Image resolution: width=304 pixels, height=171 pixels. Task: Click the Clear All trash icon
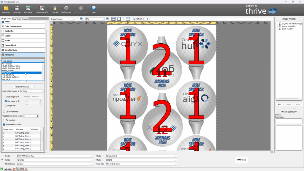coord(55,8)
